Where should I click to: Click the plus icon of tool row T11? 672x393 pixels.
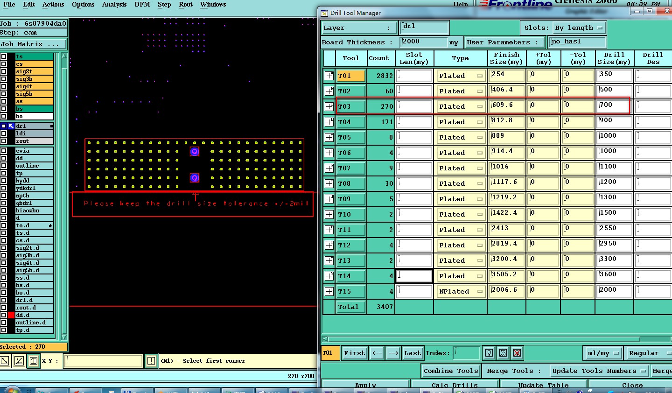329,230
